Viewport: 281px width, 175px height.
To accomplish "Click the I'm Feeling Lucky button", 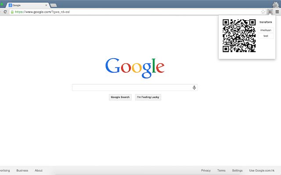I will click(x=148, y=97).
